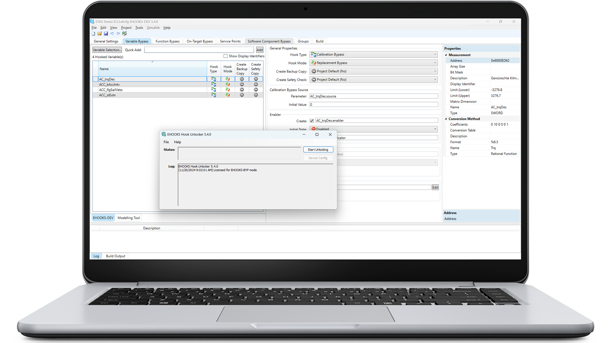The height and width of the screenshot is (343, 610).
Task: Maximize the Hook Unlocker dialog
Action: [x=317, y=134]
